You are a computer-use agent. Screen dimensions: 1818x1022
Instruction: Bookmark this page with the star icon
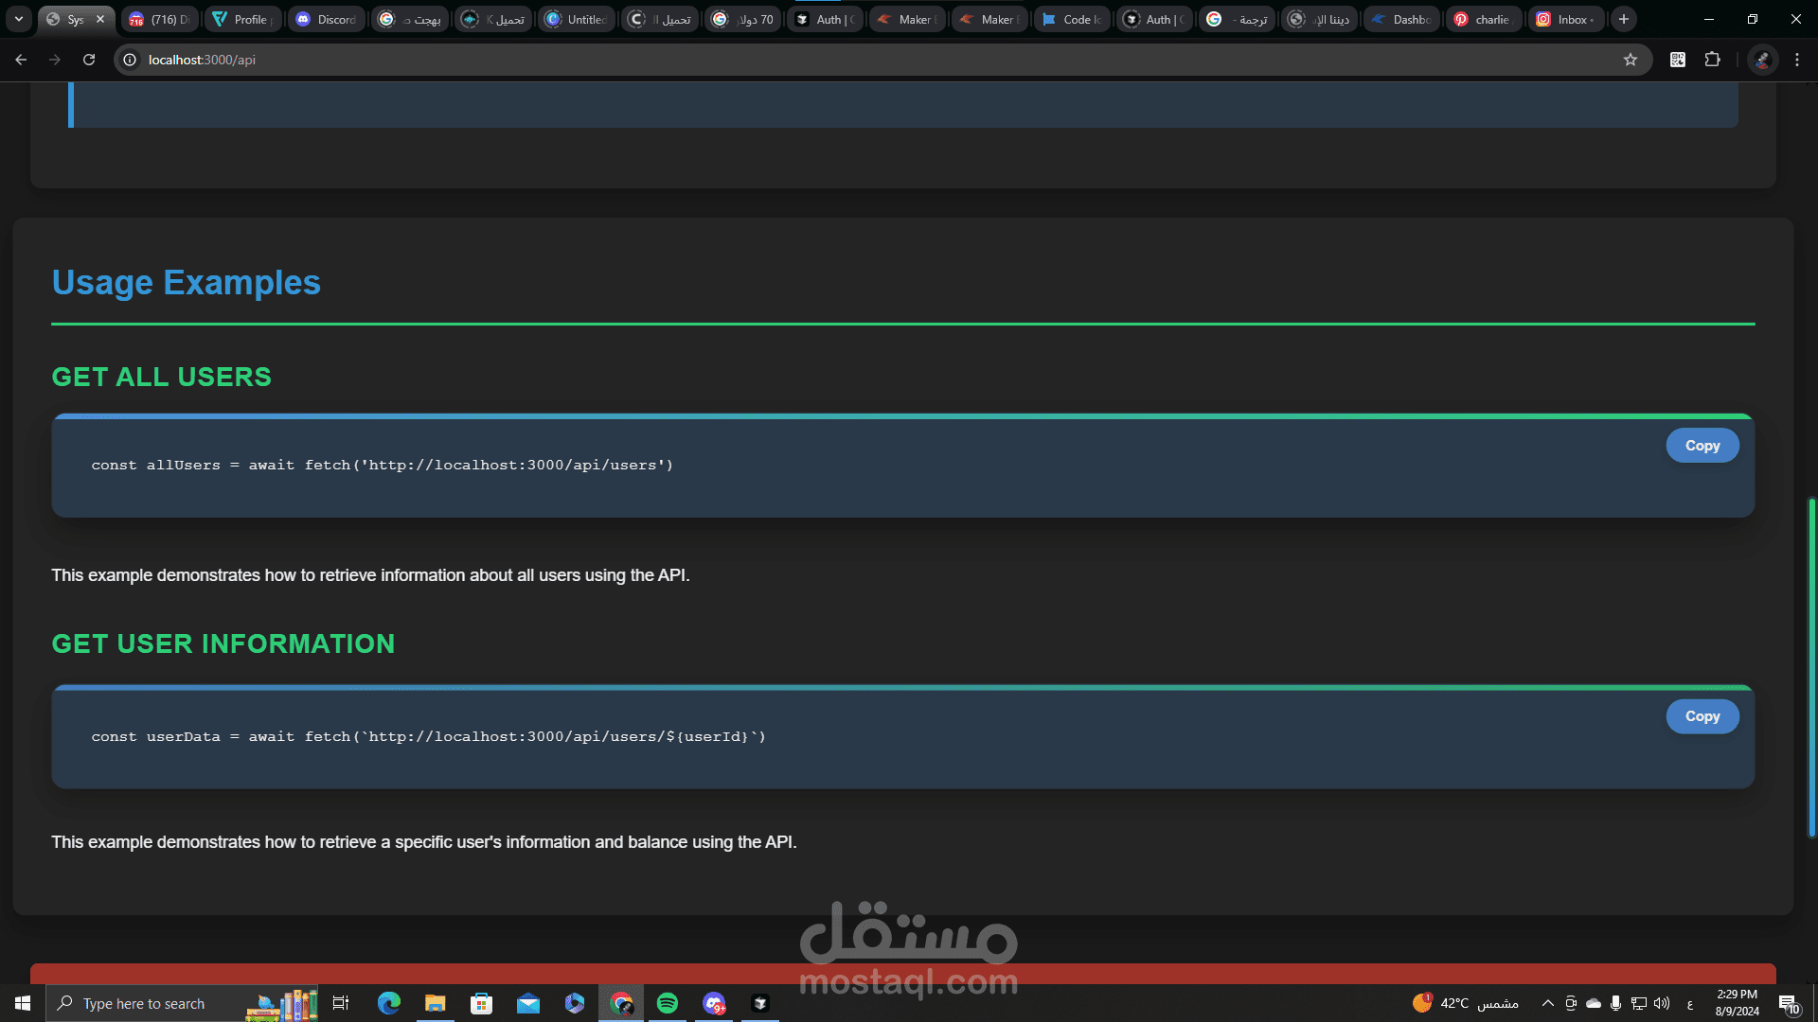click(1631, 60)
